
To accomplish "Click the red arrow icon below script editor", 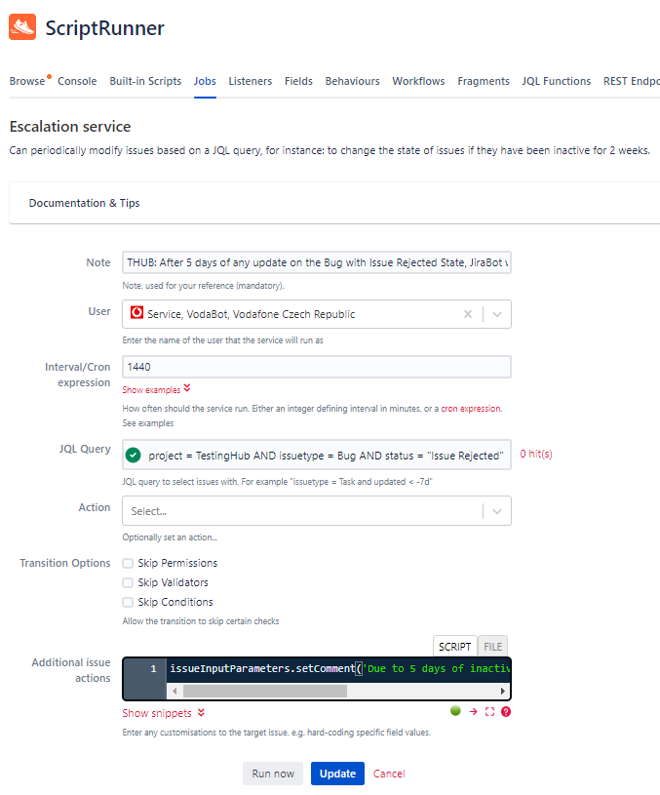I will tap(473, 712).
